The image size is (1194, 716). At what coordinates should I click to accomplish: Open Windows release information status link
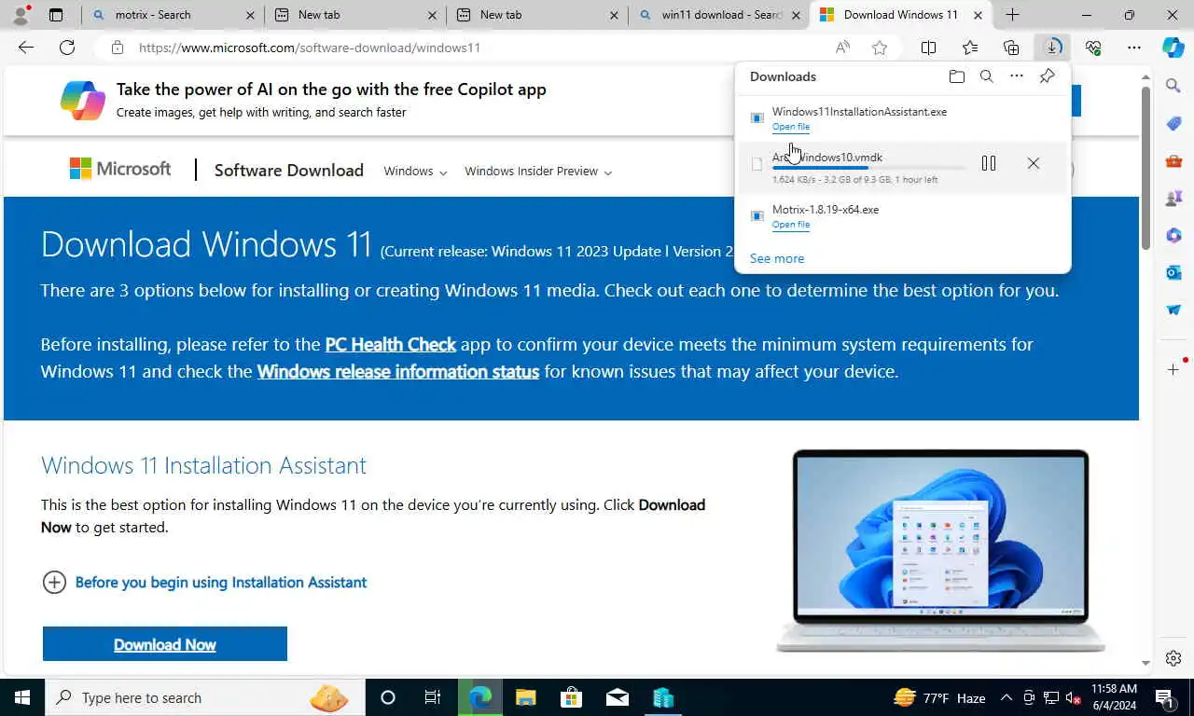397,371
